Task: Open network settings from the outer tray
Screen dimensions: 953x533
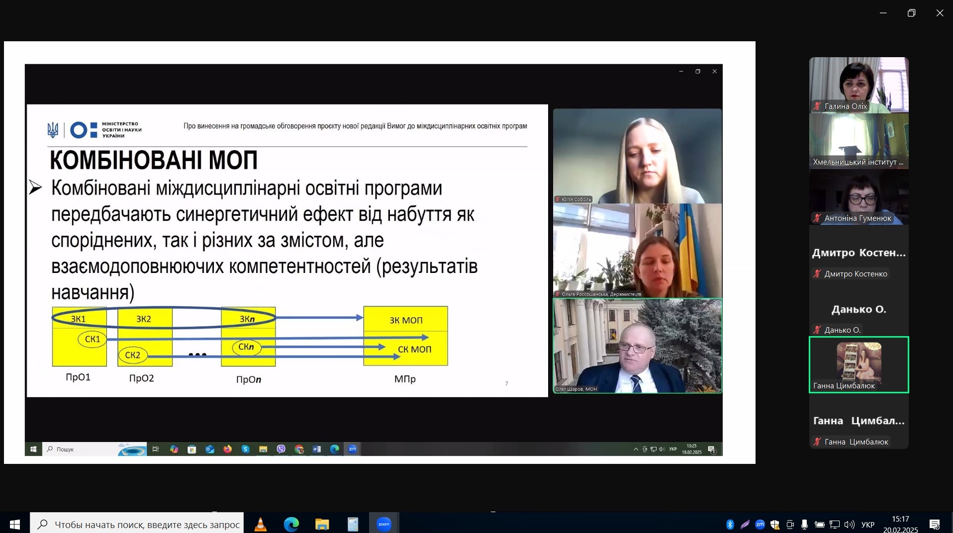Action: 835,525
